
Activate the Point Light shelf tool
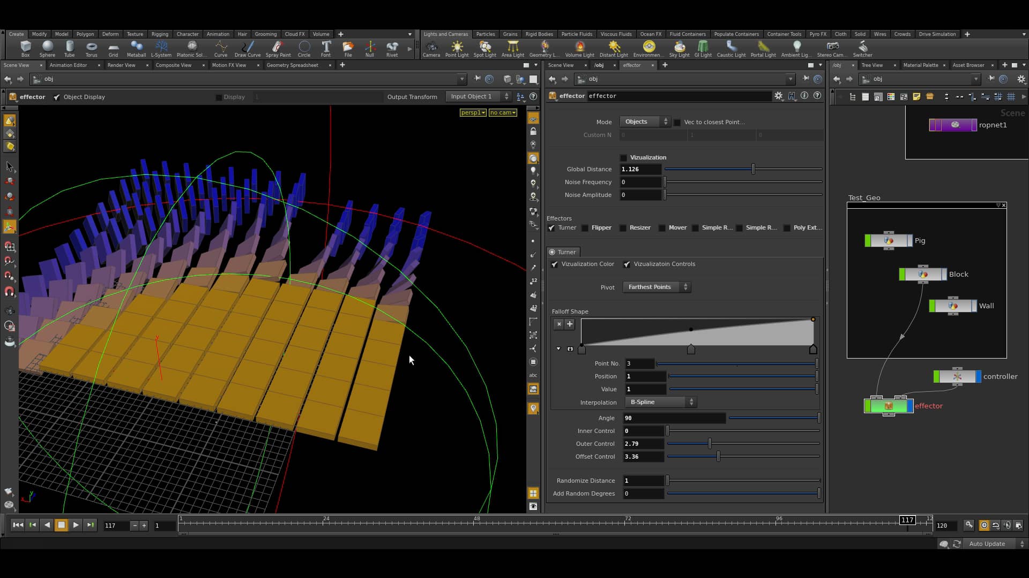tap(457, 48)
